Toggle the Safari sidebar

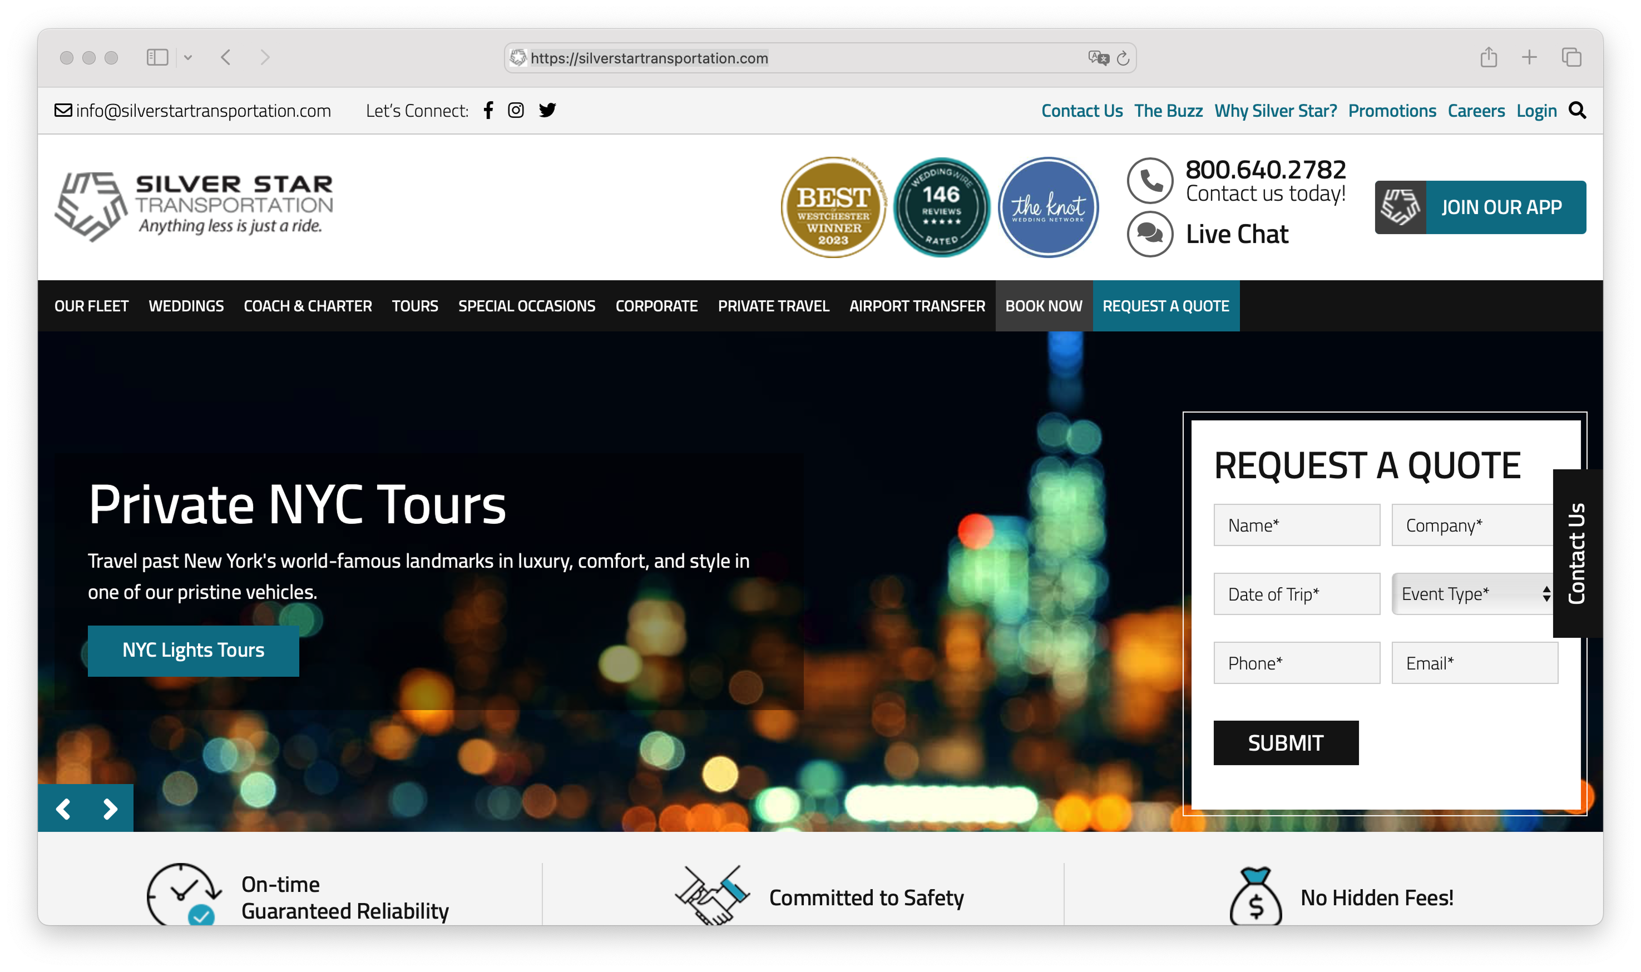click(157, 58)
